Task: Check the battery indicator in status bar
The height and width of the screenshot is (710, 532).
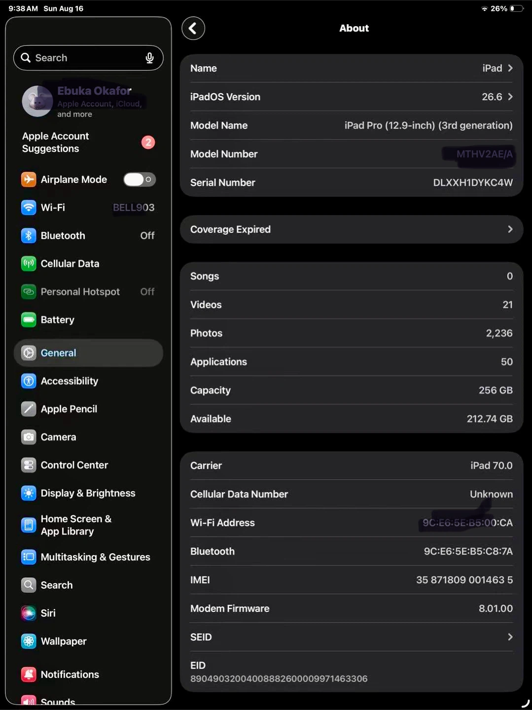Action: [516, 8]
